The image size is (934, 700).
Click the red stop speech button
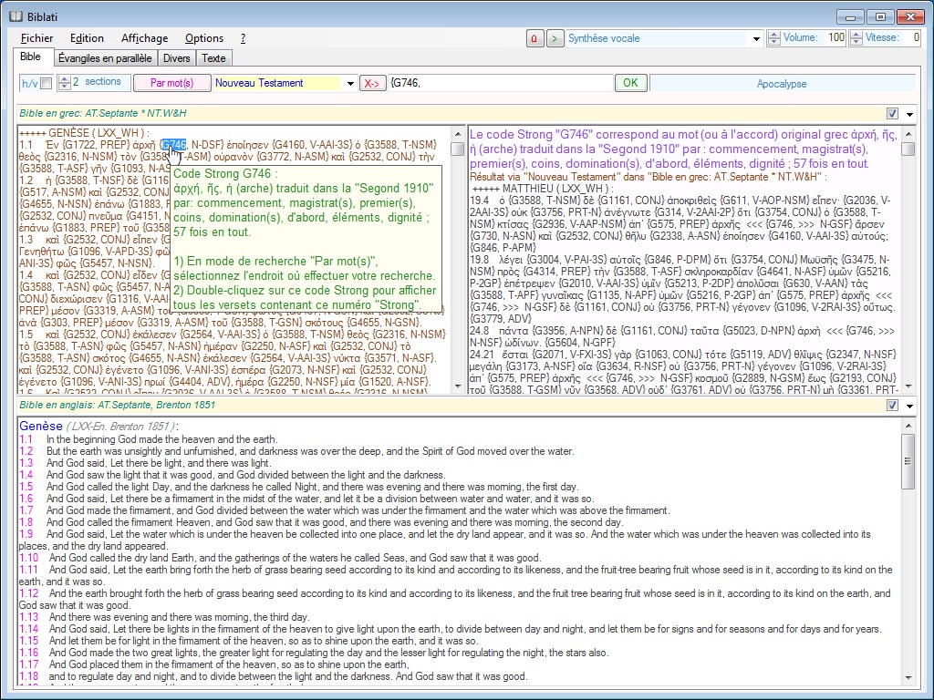click(534, 38)
